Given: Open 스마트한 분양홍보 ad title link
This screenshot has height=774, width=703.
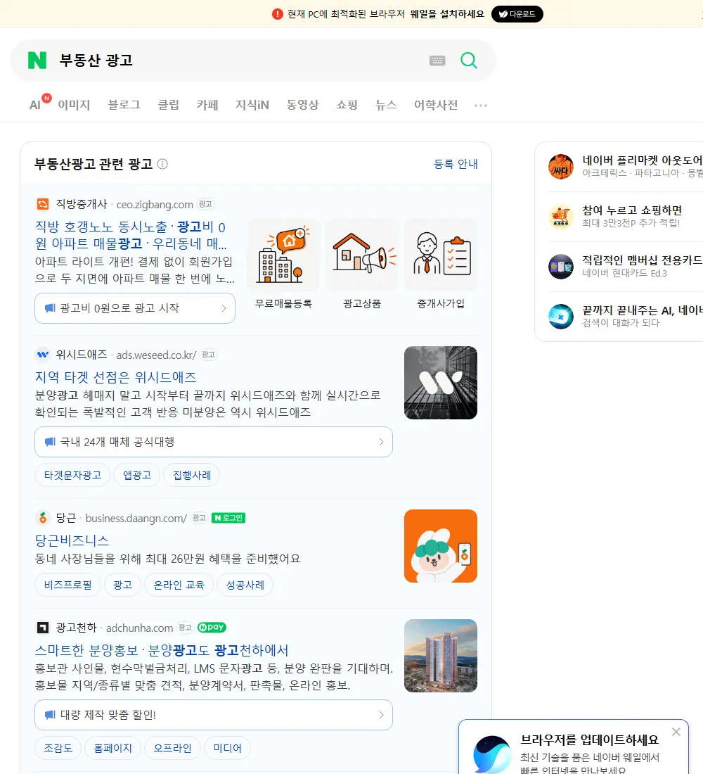Looking at the screenshot, I should point(162,650).
